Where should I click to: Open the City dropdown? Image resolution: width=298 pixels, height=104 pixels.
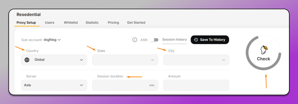(196, 60)
